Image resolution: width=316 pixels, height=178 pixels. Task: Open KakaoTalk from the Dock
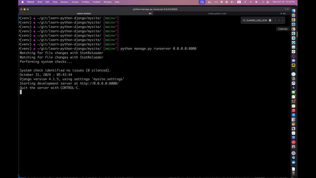(x=293, y=65)
